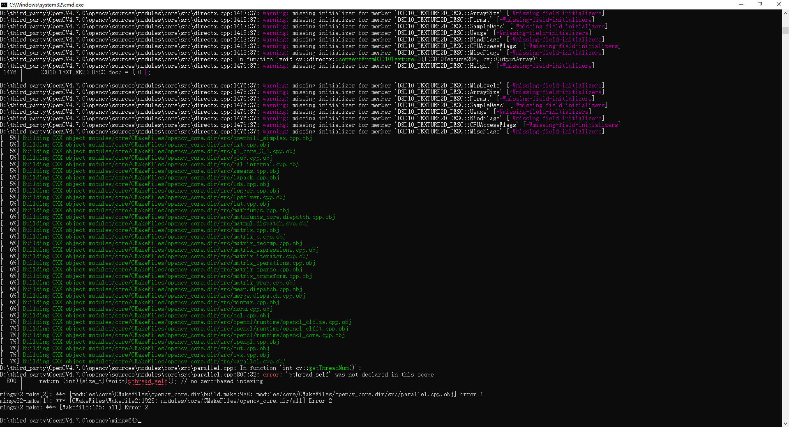Viewport: 789px width, 427px height.
Task: Click the scrollbar down arrow
Action: (x=785, y=423)
